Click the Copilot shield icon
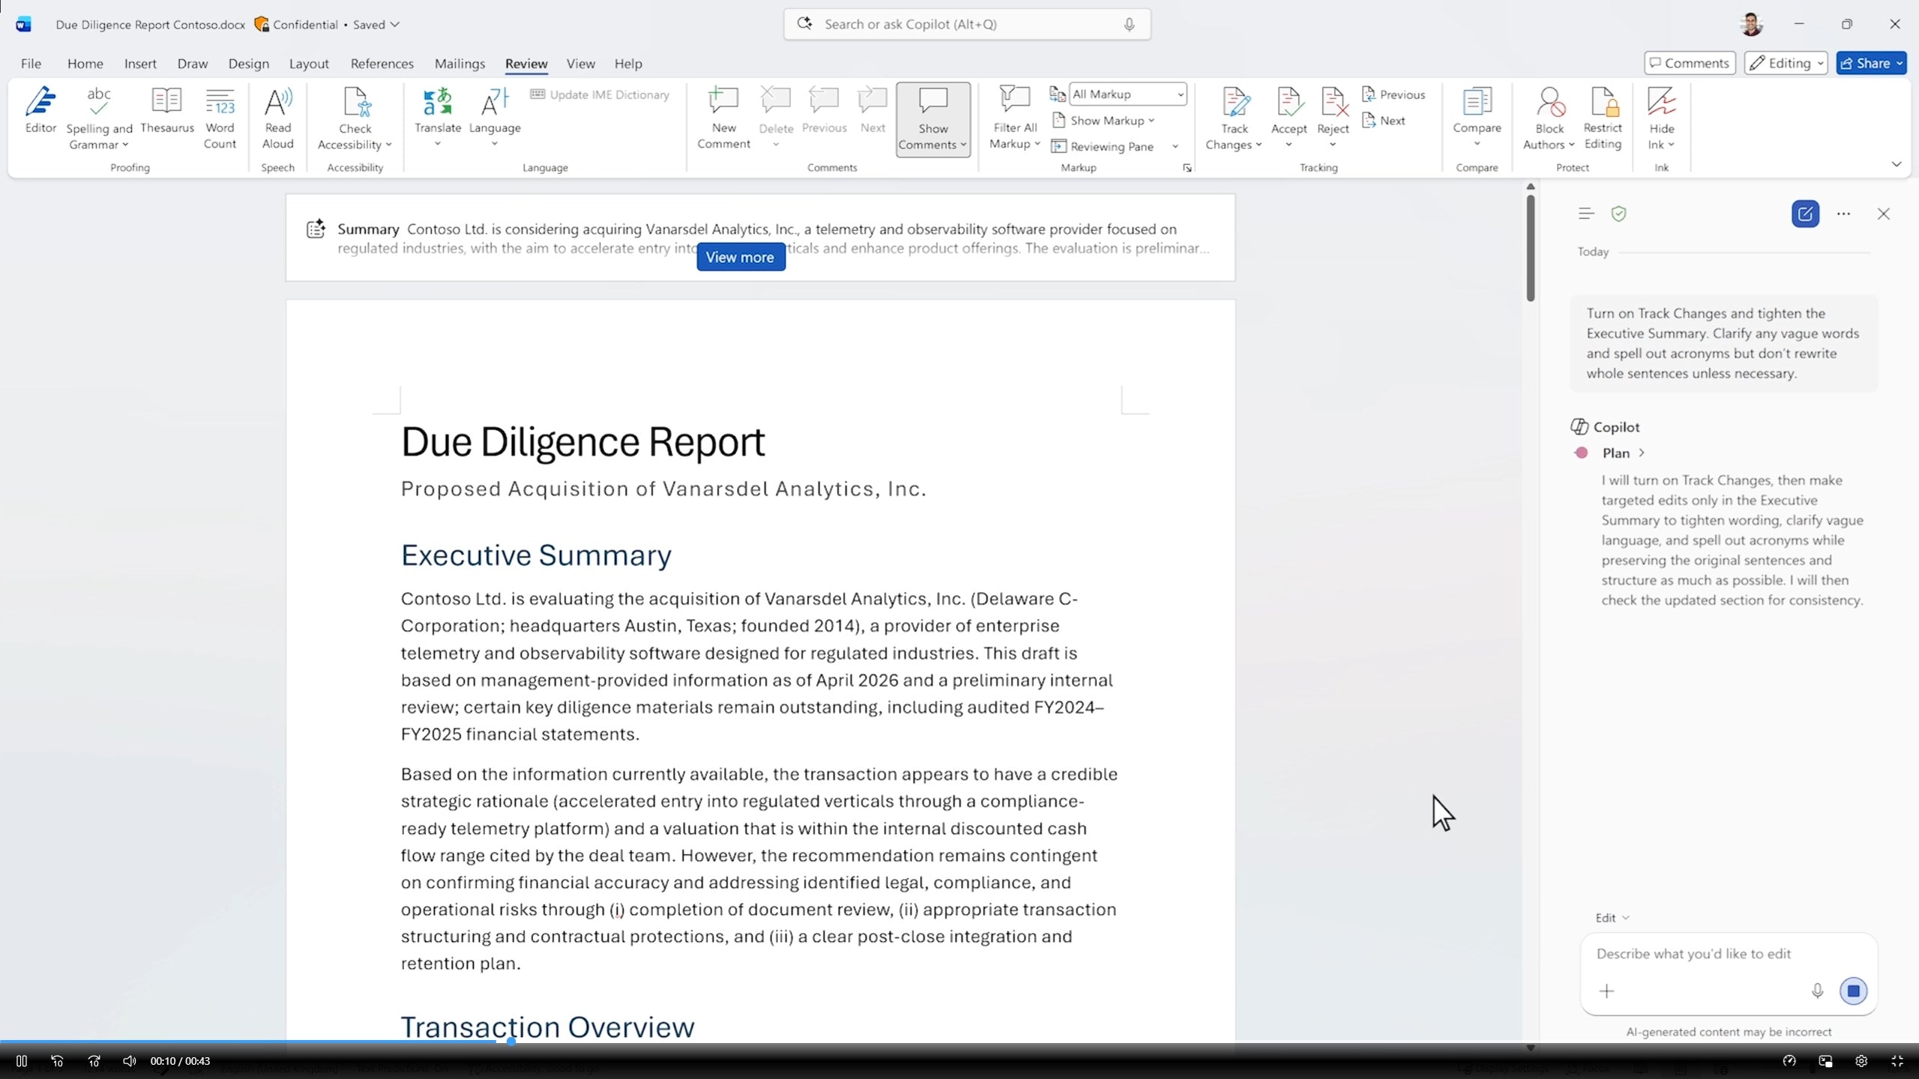 (x=1618, y=214)
